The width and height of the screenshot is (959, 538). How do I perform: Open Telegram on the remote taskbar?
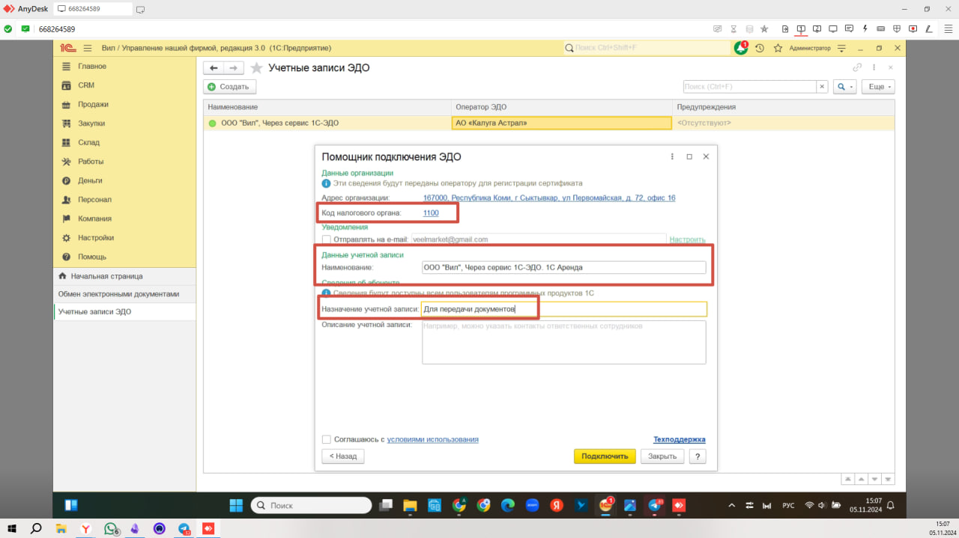point(654,505)
